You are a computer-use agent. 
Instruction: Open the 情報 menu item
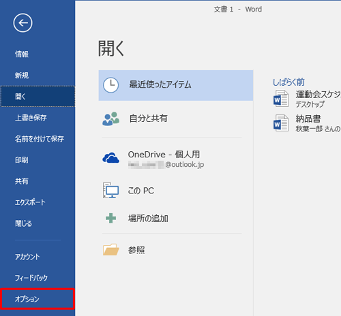[x=38, y=54]
